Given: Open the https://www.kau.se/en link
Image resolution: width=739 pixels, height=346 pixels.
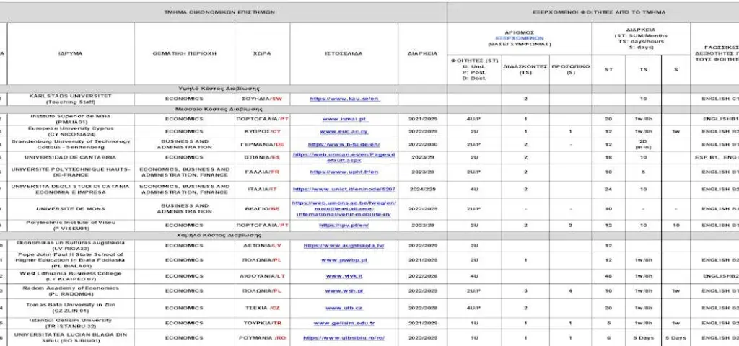Looking at the screenshot, I should point(344,99).
